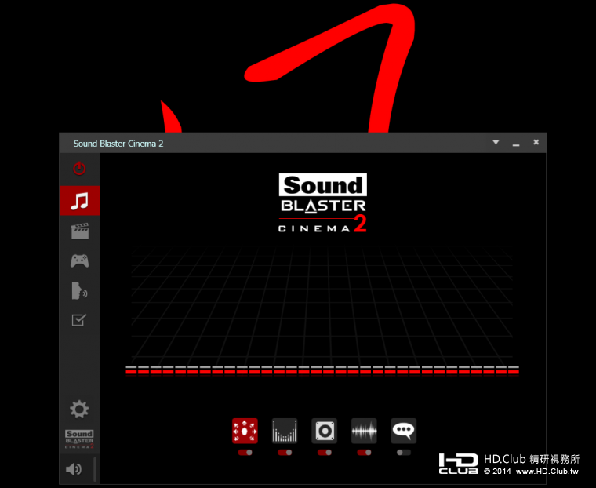
Task: Toggle switch under the equalizer-bars icon
Action: [x=285, y=453]
